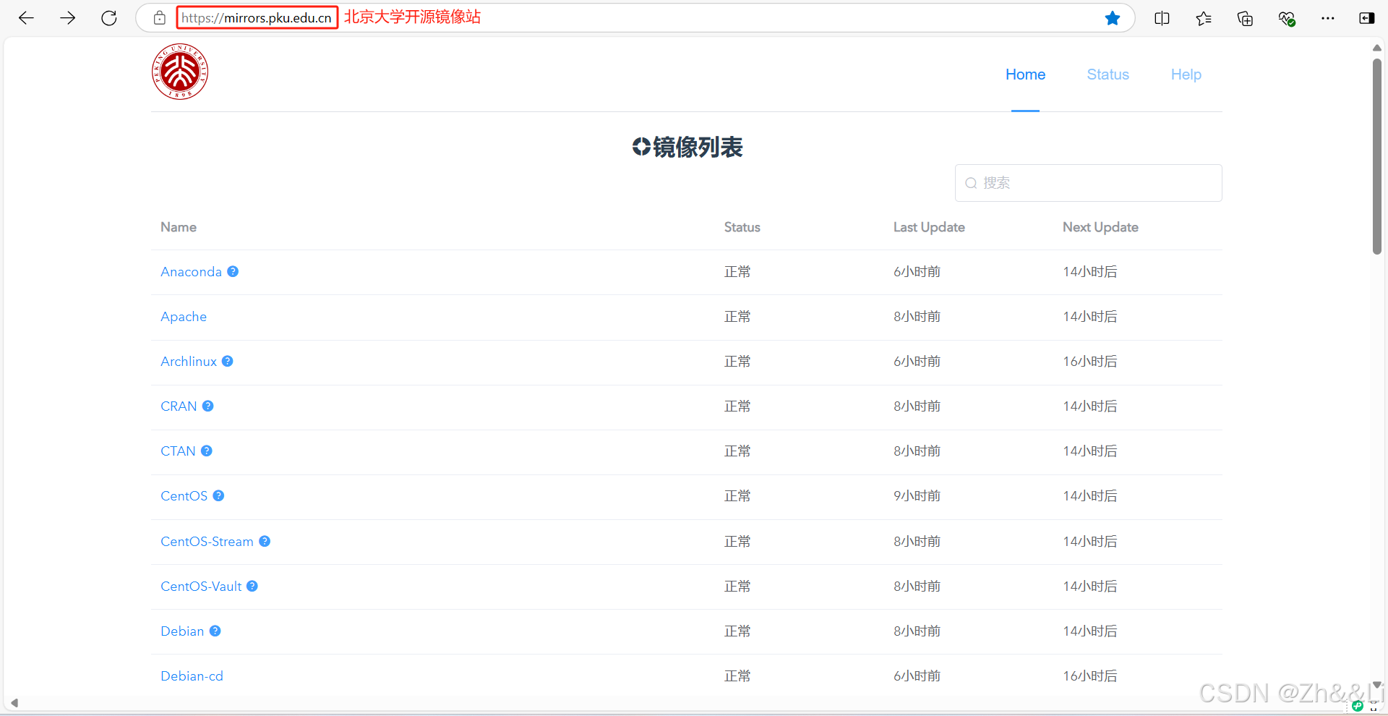Image resolution: width=1388 pixels, height=716 pixels.
Task: Open the Debian-cd mirror link
Action: 192,676
